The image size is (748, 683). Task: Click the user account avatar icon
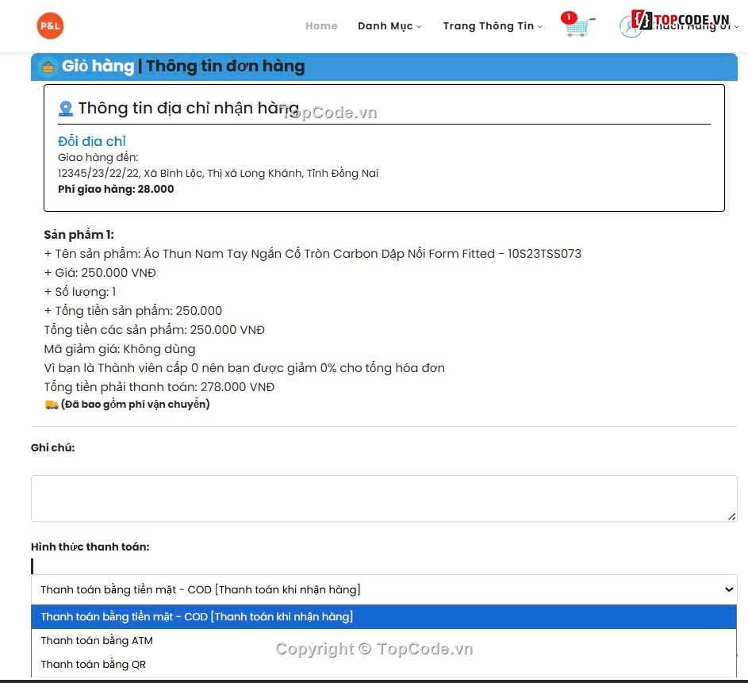click(629, 25)
